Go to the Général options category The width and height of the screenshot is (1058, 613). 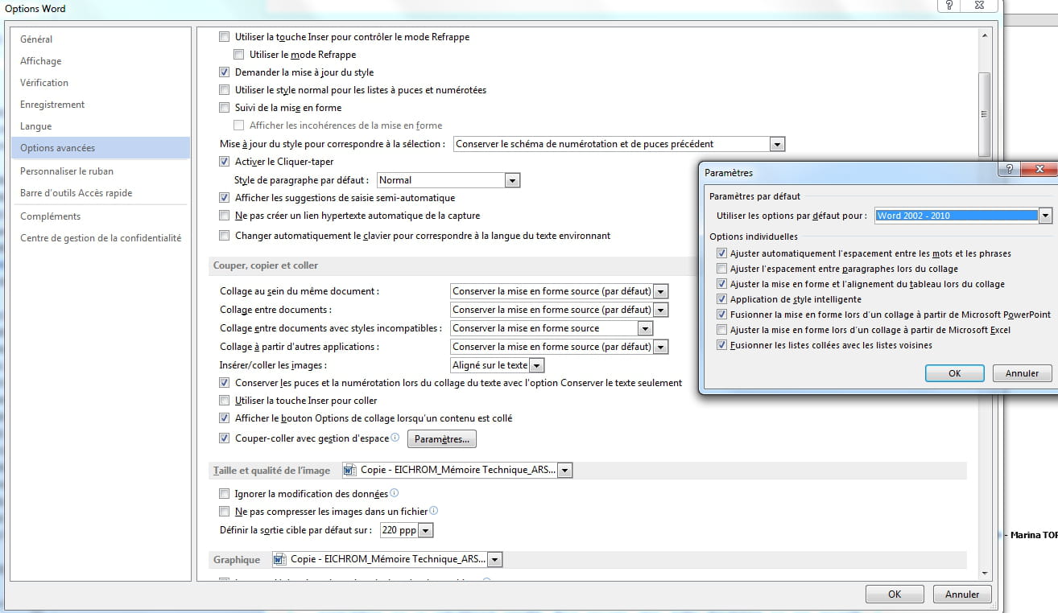(x=36, y=39)
